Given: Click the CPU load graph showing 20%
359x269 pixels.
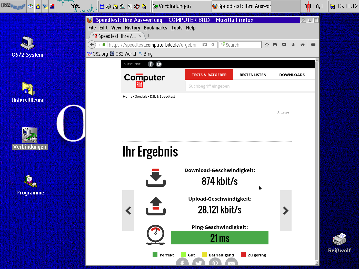Looking at the screenshot, I should 77,6.
